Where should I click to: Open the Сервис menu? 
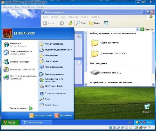(x=85, y=17)
